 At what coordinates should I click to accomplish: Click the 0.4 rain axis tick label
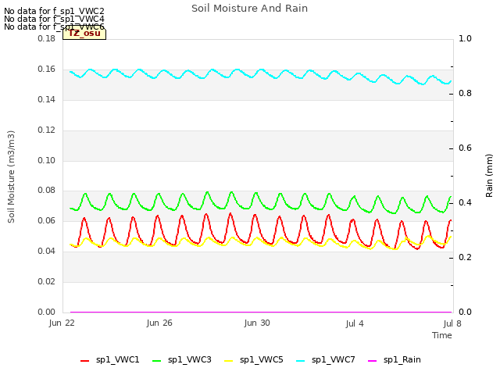pos(465,203)
